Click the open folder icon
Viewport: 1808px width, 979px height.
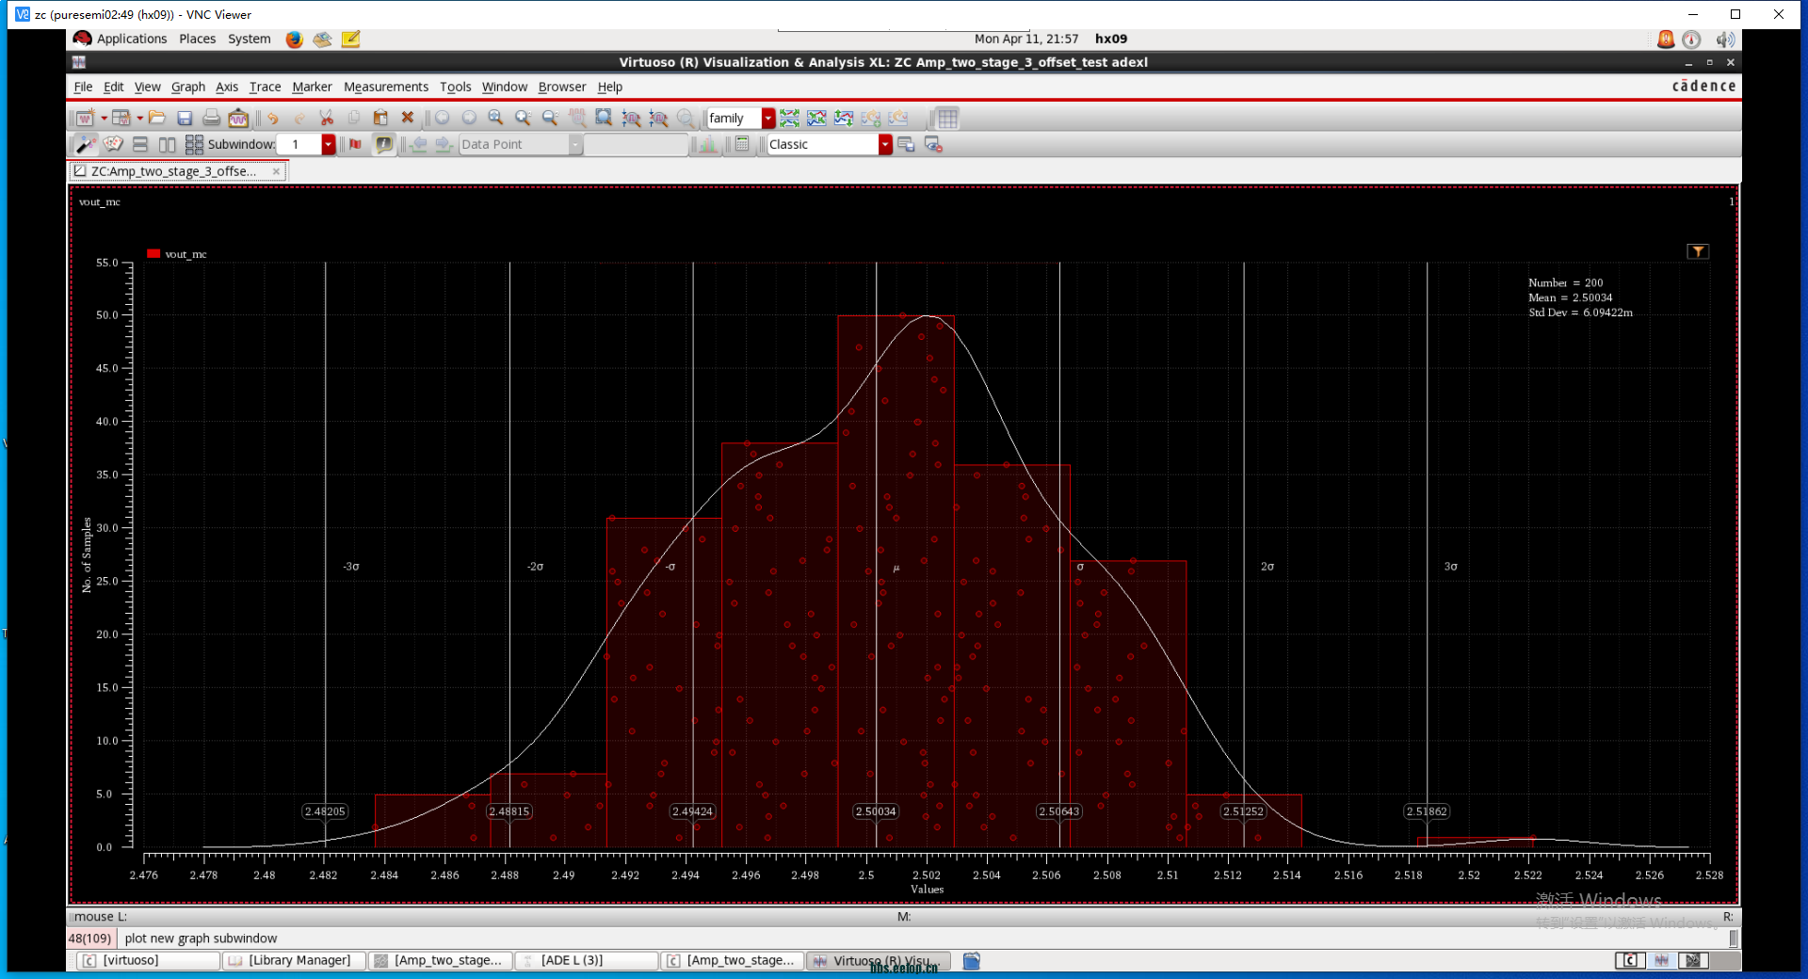click(157, 118)
